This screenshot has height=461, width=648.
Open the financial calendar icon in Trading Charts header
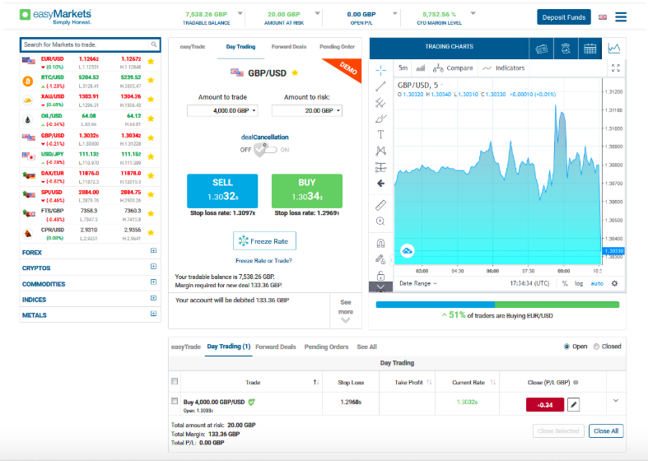[590, 49]
